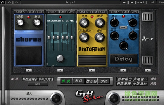The image size is (164, 105).
Task: Click the 120.0 tempo value field
Action: click(38, 84)
